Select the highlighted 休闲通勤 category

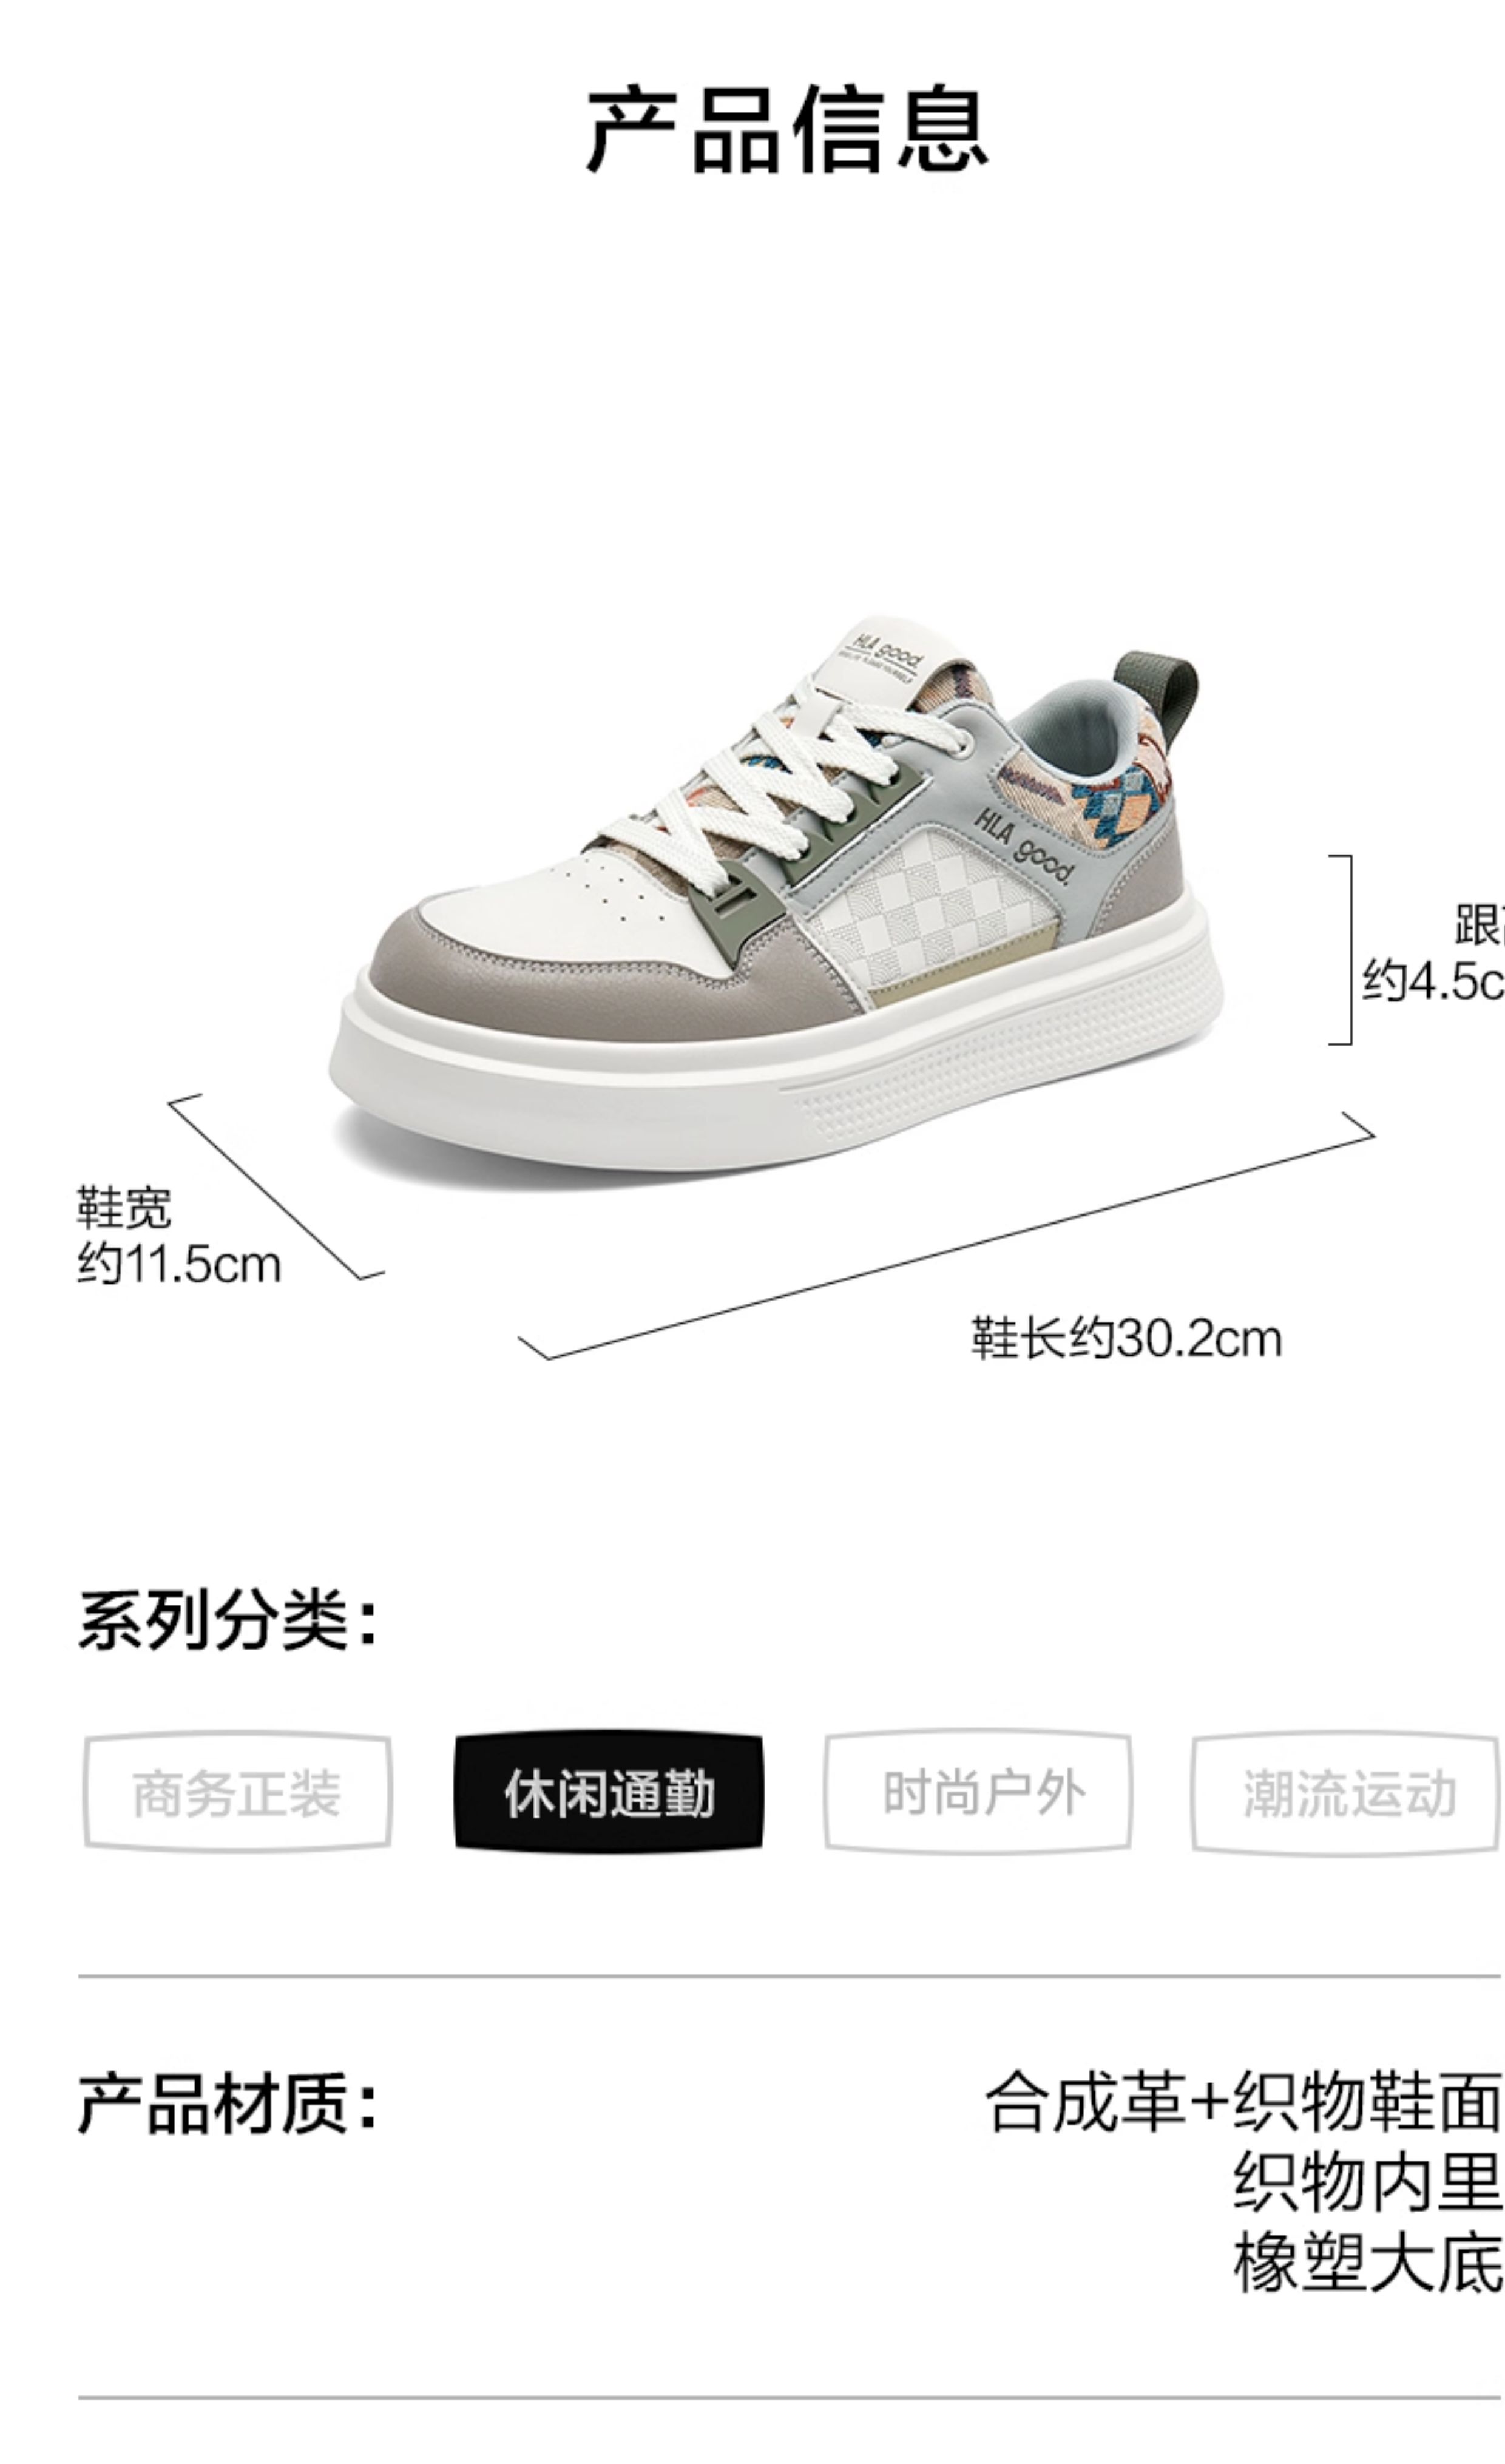pos(608,1791)
